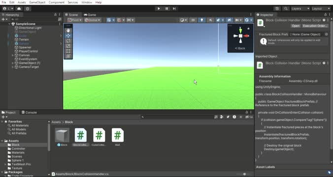333x177 pixels.
Task: Open the File menu
Action: click(x=4, y=2)
